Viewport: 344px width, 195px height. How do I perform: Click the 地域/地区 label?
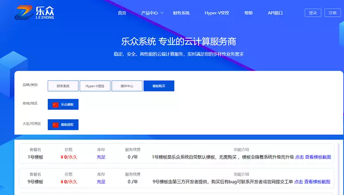click(30, 103)
